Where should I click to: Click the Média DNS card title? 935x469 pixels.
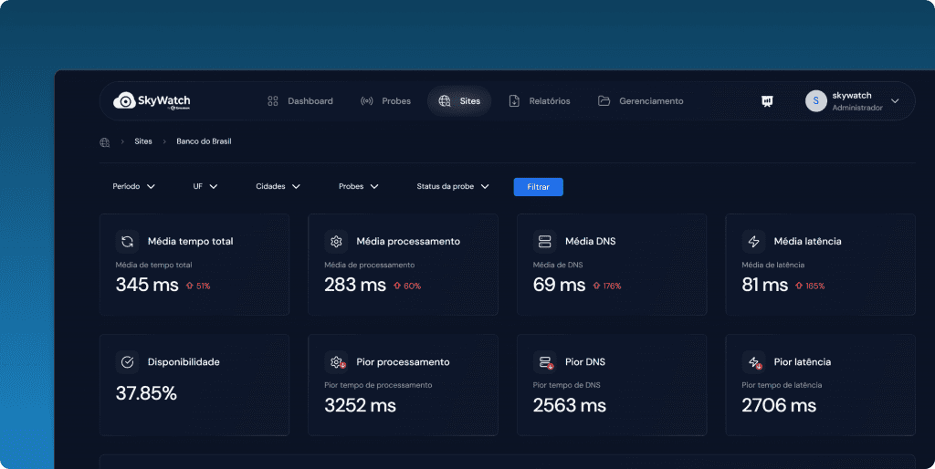pos(591,242)
